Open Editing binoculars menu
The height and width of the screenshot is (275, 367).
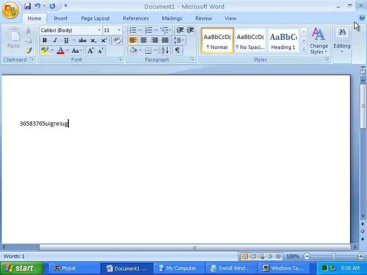click(x=342, y=40)
